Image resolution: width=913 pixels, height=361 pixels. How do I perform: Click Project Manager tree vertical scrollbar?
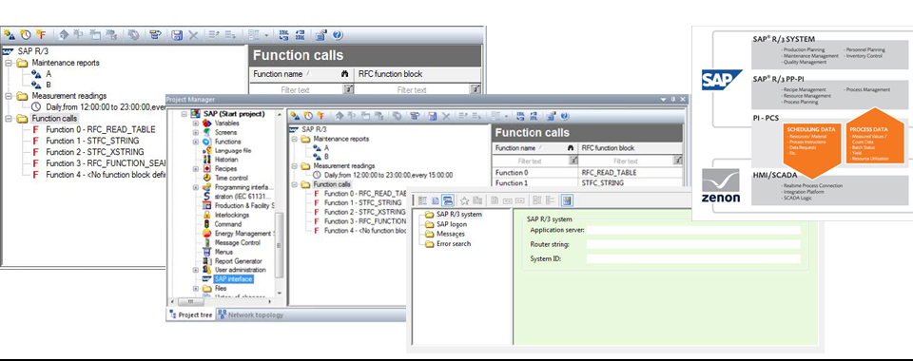pos(280,244)
